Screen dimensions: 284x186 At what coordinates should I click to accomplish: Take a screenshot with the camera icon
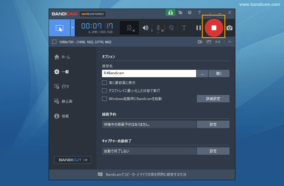(229, 28)
